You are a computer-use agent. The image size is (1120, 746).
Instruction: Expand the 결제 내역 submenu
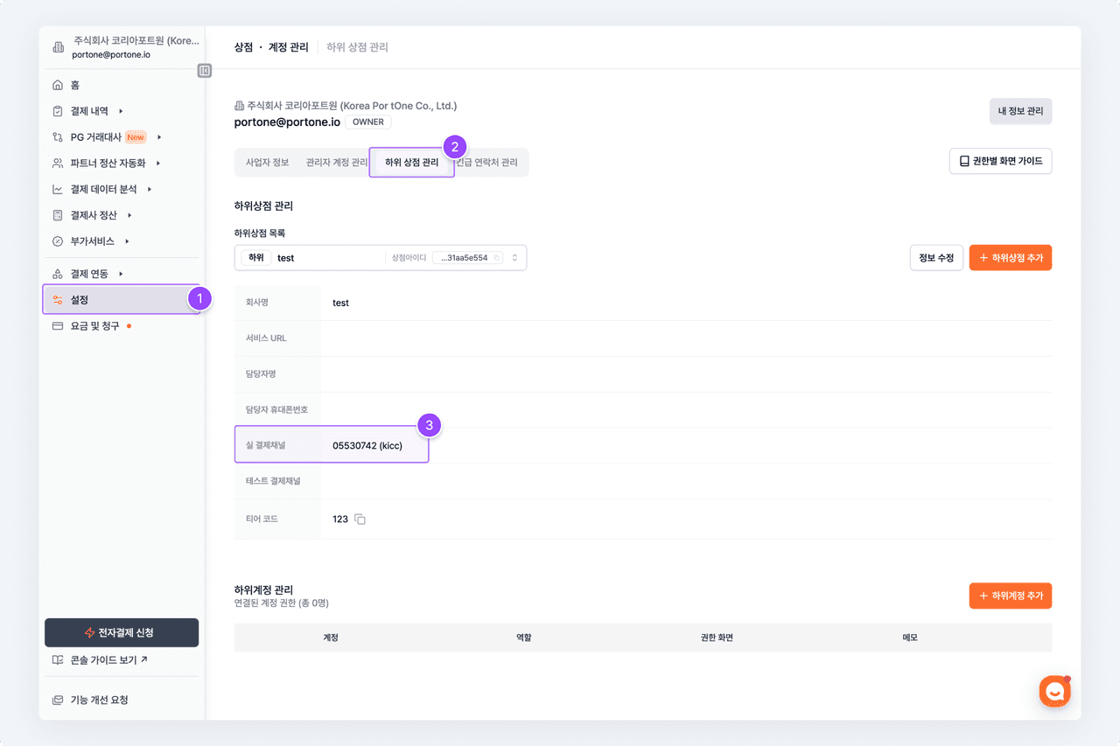pyautogui.click(x=121, y=111)
